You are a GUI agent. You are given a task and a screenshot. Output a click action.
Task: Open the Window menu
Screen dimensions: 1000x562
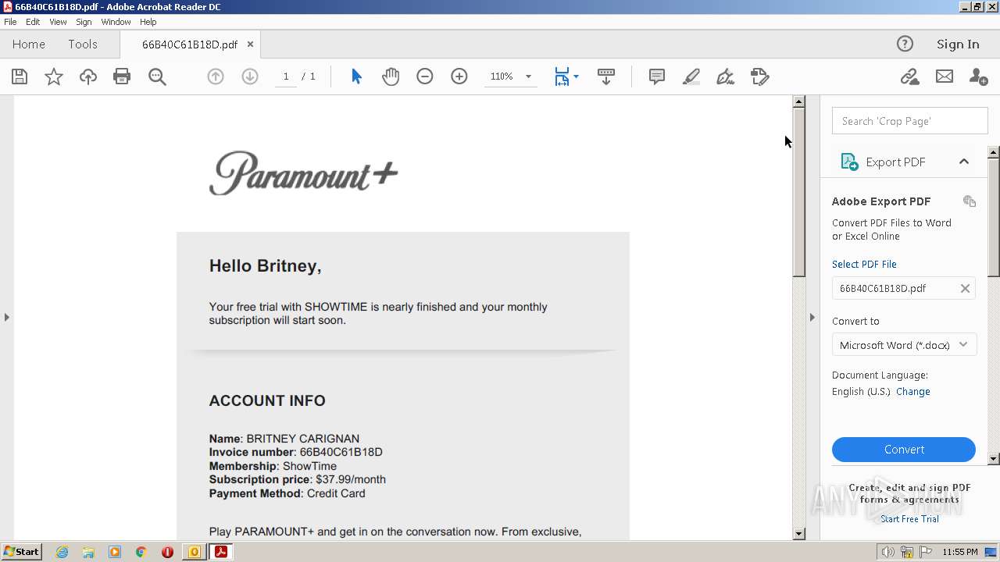[x=116, y=22]
